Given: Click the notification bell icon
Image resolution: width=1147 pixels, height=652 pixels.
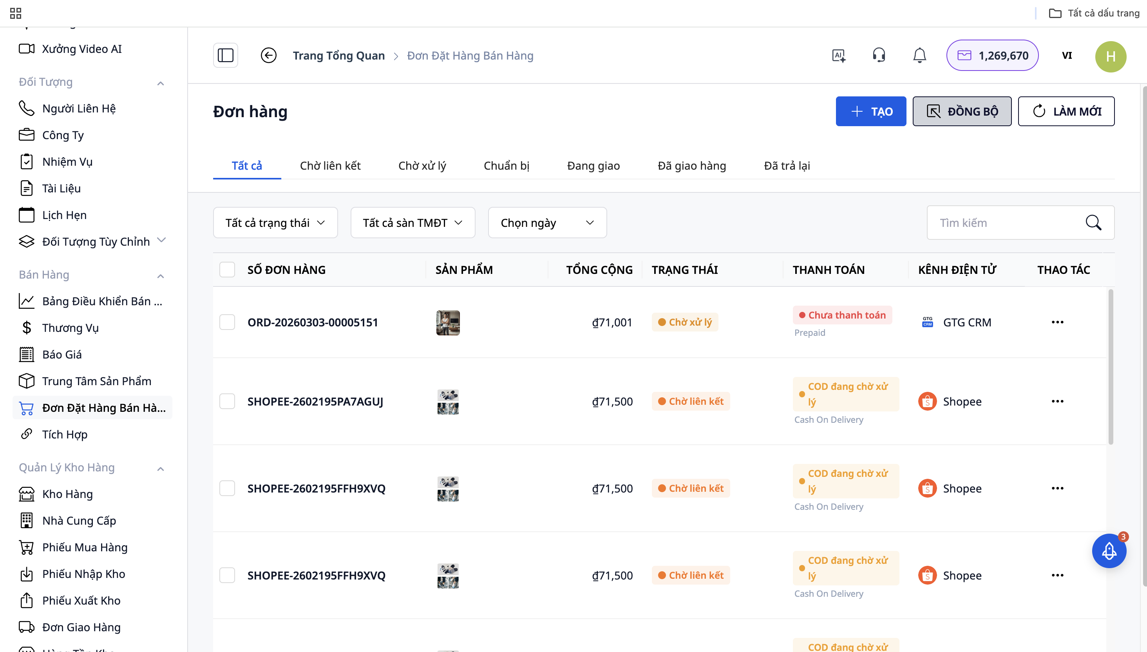Looking at the screenshot, I should click(919, 56).
